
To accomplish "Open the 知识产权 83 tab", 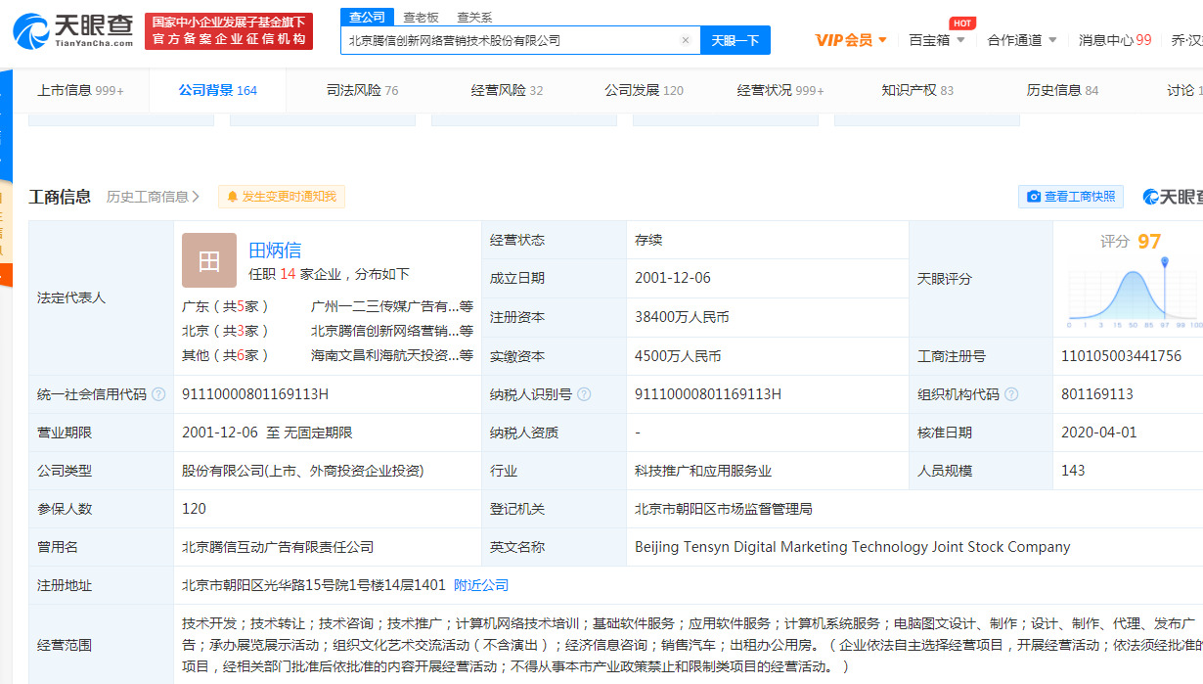I will [917, 90].
